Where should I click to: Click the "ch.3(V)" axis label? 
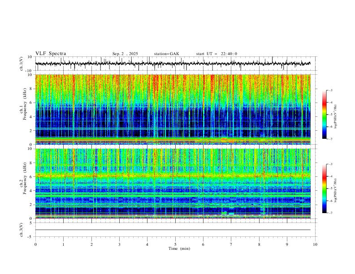22,230
